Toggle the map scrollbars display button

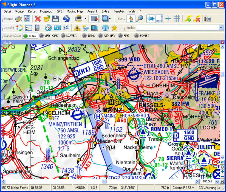(x=160, y=19)
